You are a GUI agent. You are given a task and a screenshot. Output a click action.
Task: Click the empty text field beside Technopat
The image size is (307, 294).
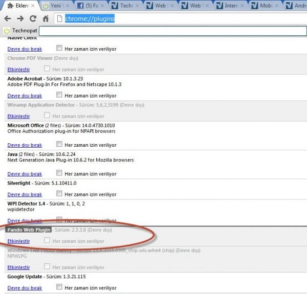click(x=173, y=31)
